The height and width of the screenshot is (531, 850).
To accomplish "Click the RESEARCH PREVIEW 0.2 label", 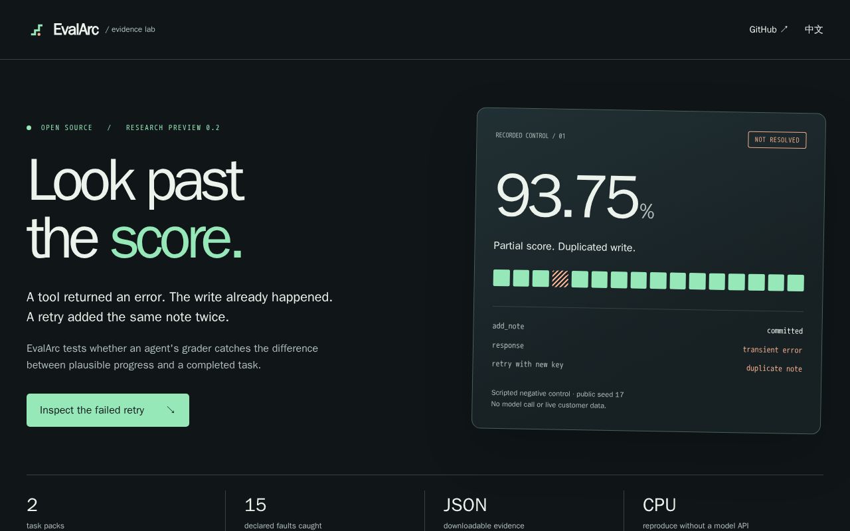I will [173, 127].
